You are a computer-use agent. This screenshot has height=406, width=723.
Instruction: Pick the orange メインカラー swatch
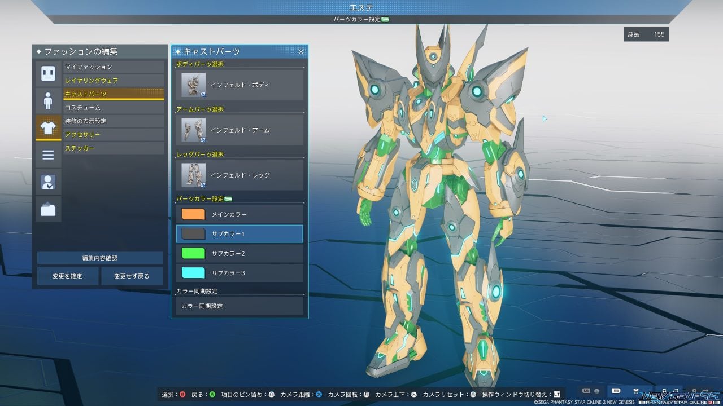click(x=193, y=214)
